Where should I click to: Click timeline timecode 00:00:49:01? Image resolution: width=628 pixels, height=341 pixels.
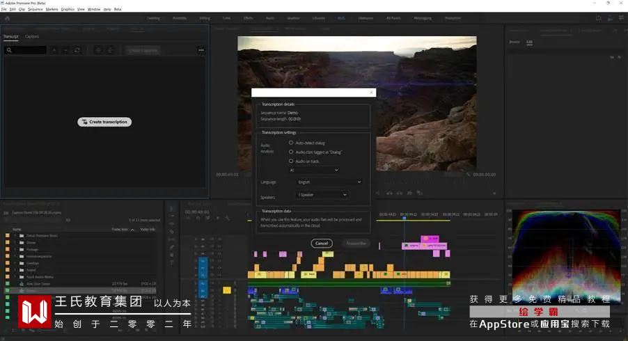click(197, 212)
